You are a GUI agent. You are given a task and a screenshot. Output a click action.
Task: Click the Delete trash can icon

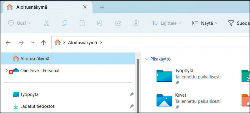[x=136, y=23]
